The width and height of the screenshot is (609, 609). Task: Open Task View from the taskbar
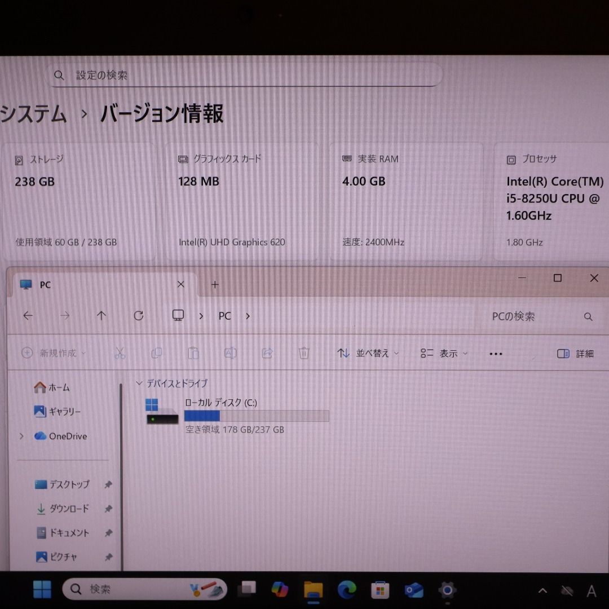[x=246, y=590]
